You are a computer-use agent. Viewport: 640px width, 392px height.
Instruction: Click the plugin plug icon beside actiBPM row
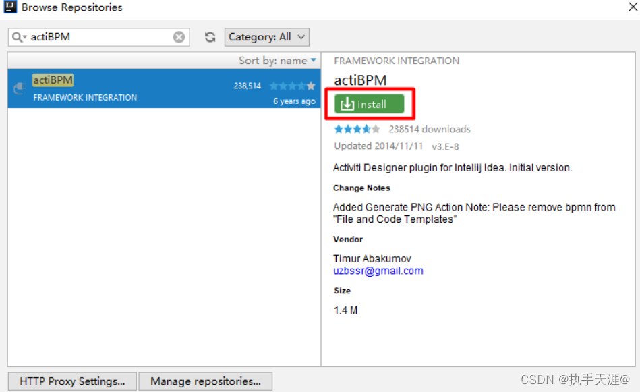(x=20, y=88)
